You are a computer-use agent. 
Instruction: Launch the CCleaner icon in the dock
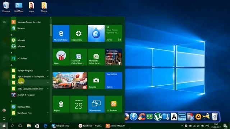click(x=142, y=117)
